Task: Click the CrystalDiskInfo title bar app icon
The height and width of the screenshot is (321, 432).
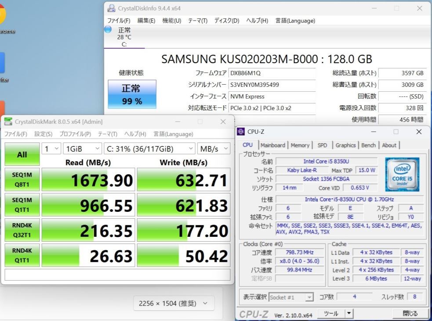Action: click(111, 8)
